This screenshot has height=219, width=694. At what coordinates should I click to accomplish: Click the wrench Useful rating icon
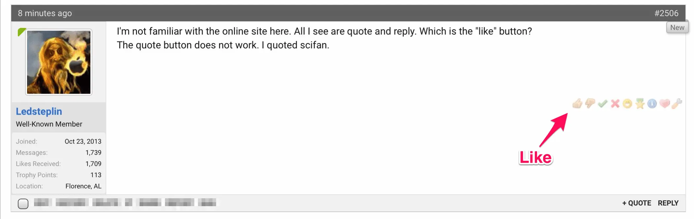pos(677,104)
